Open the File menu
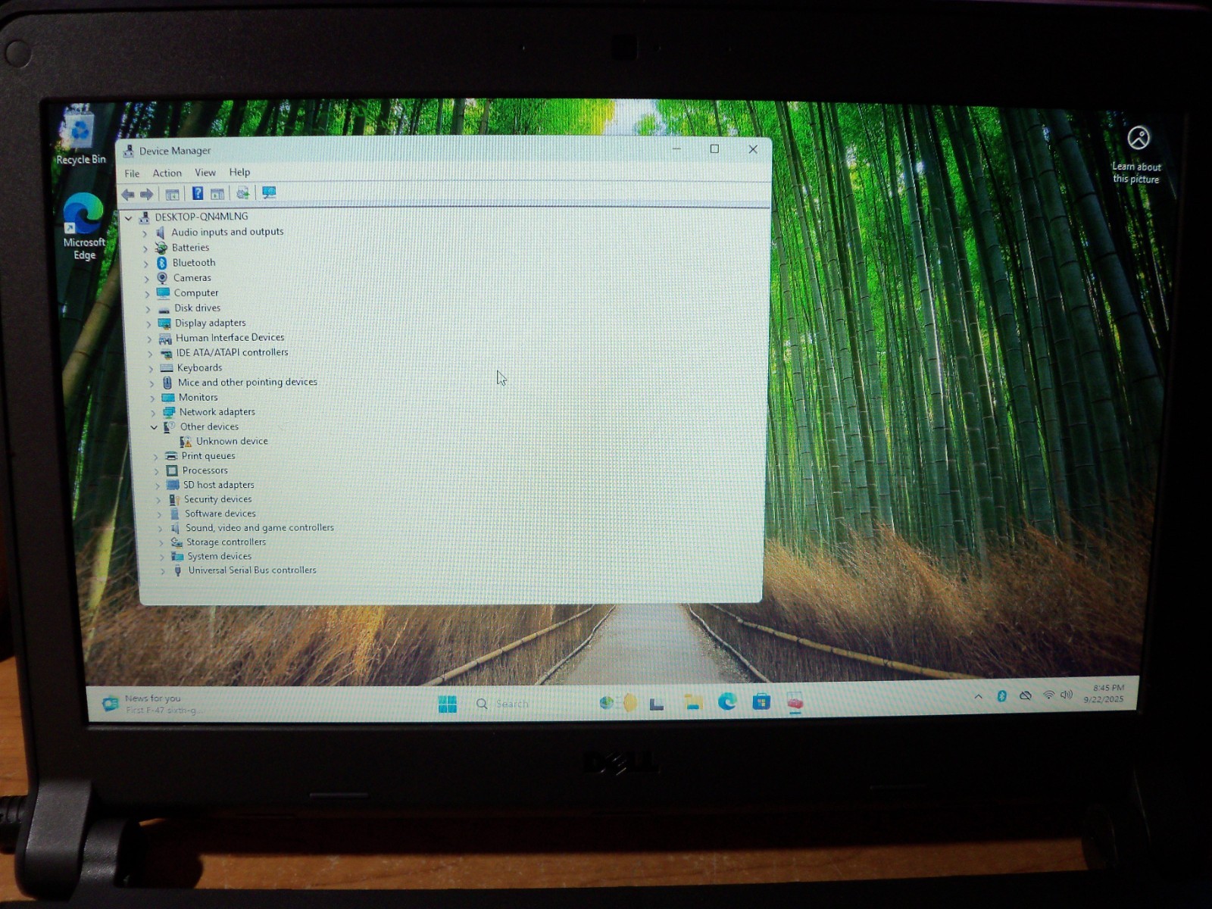The image size is (1212, 909). pos(132,173)
